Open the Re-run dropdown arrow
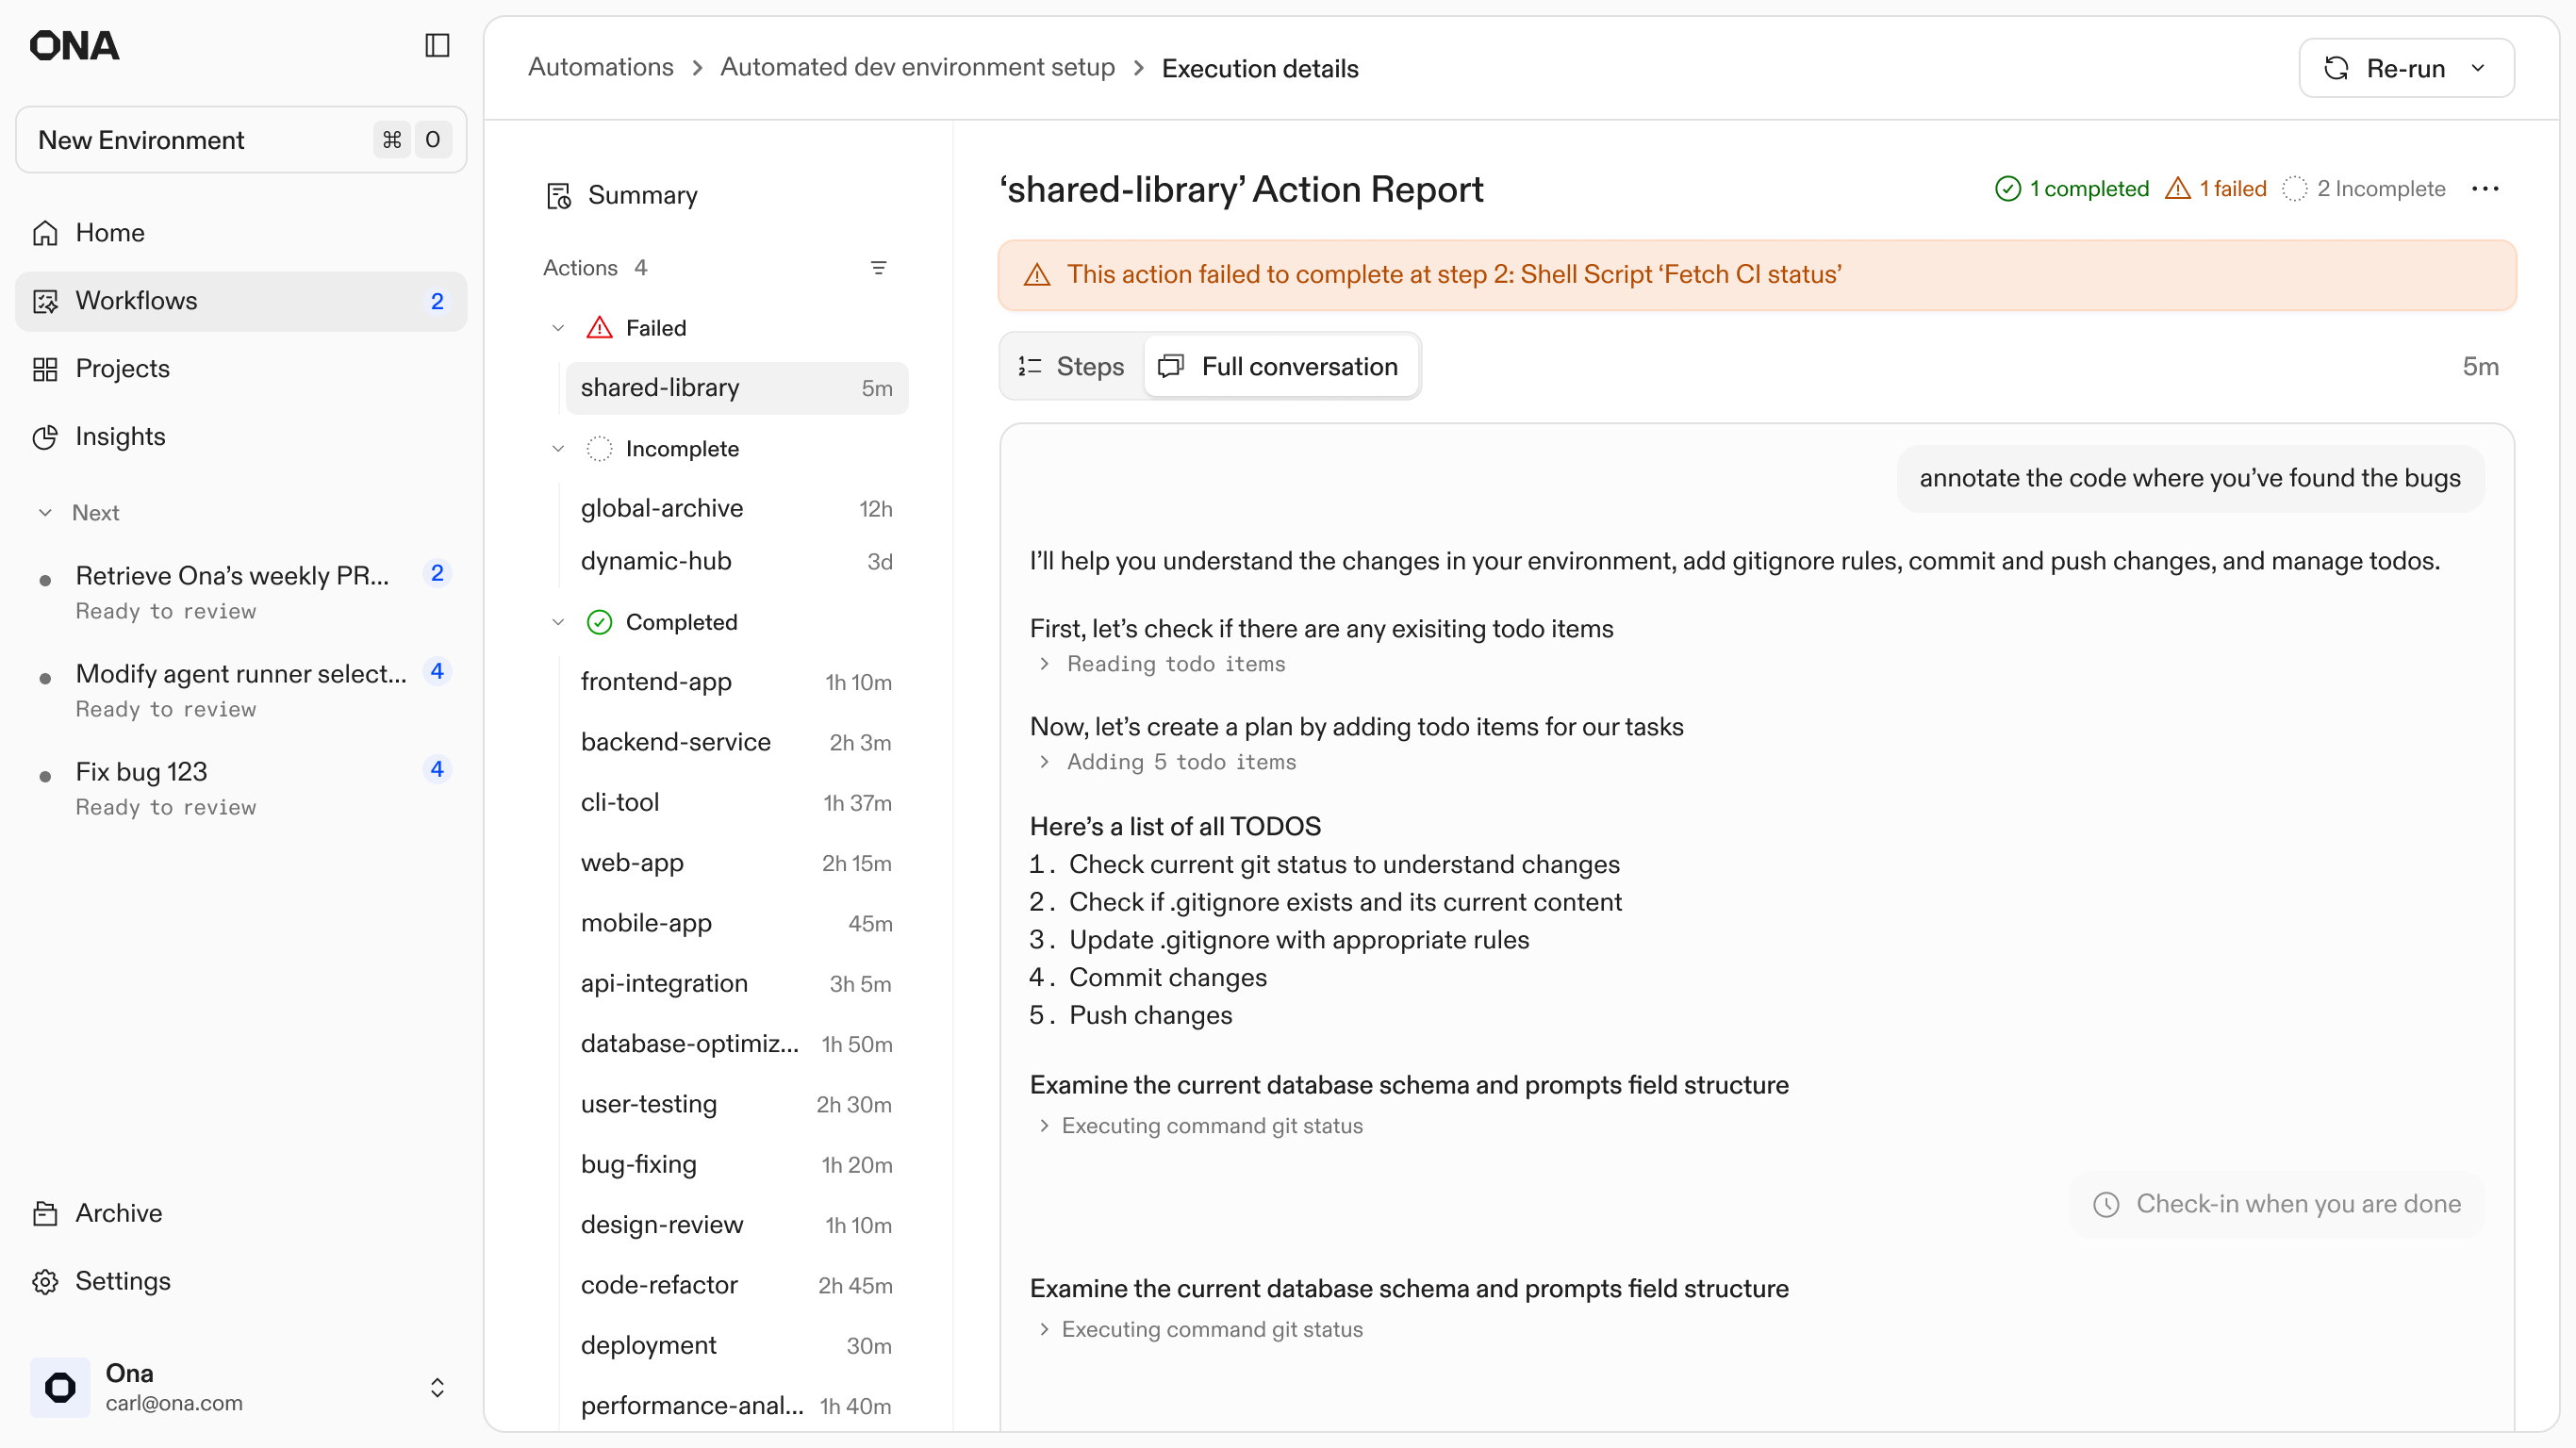This screenshot has width=2576, height=1448. (x=2478, y=69)
